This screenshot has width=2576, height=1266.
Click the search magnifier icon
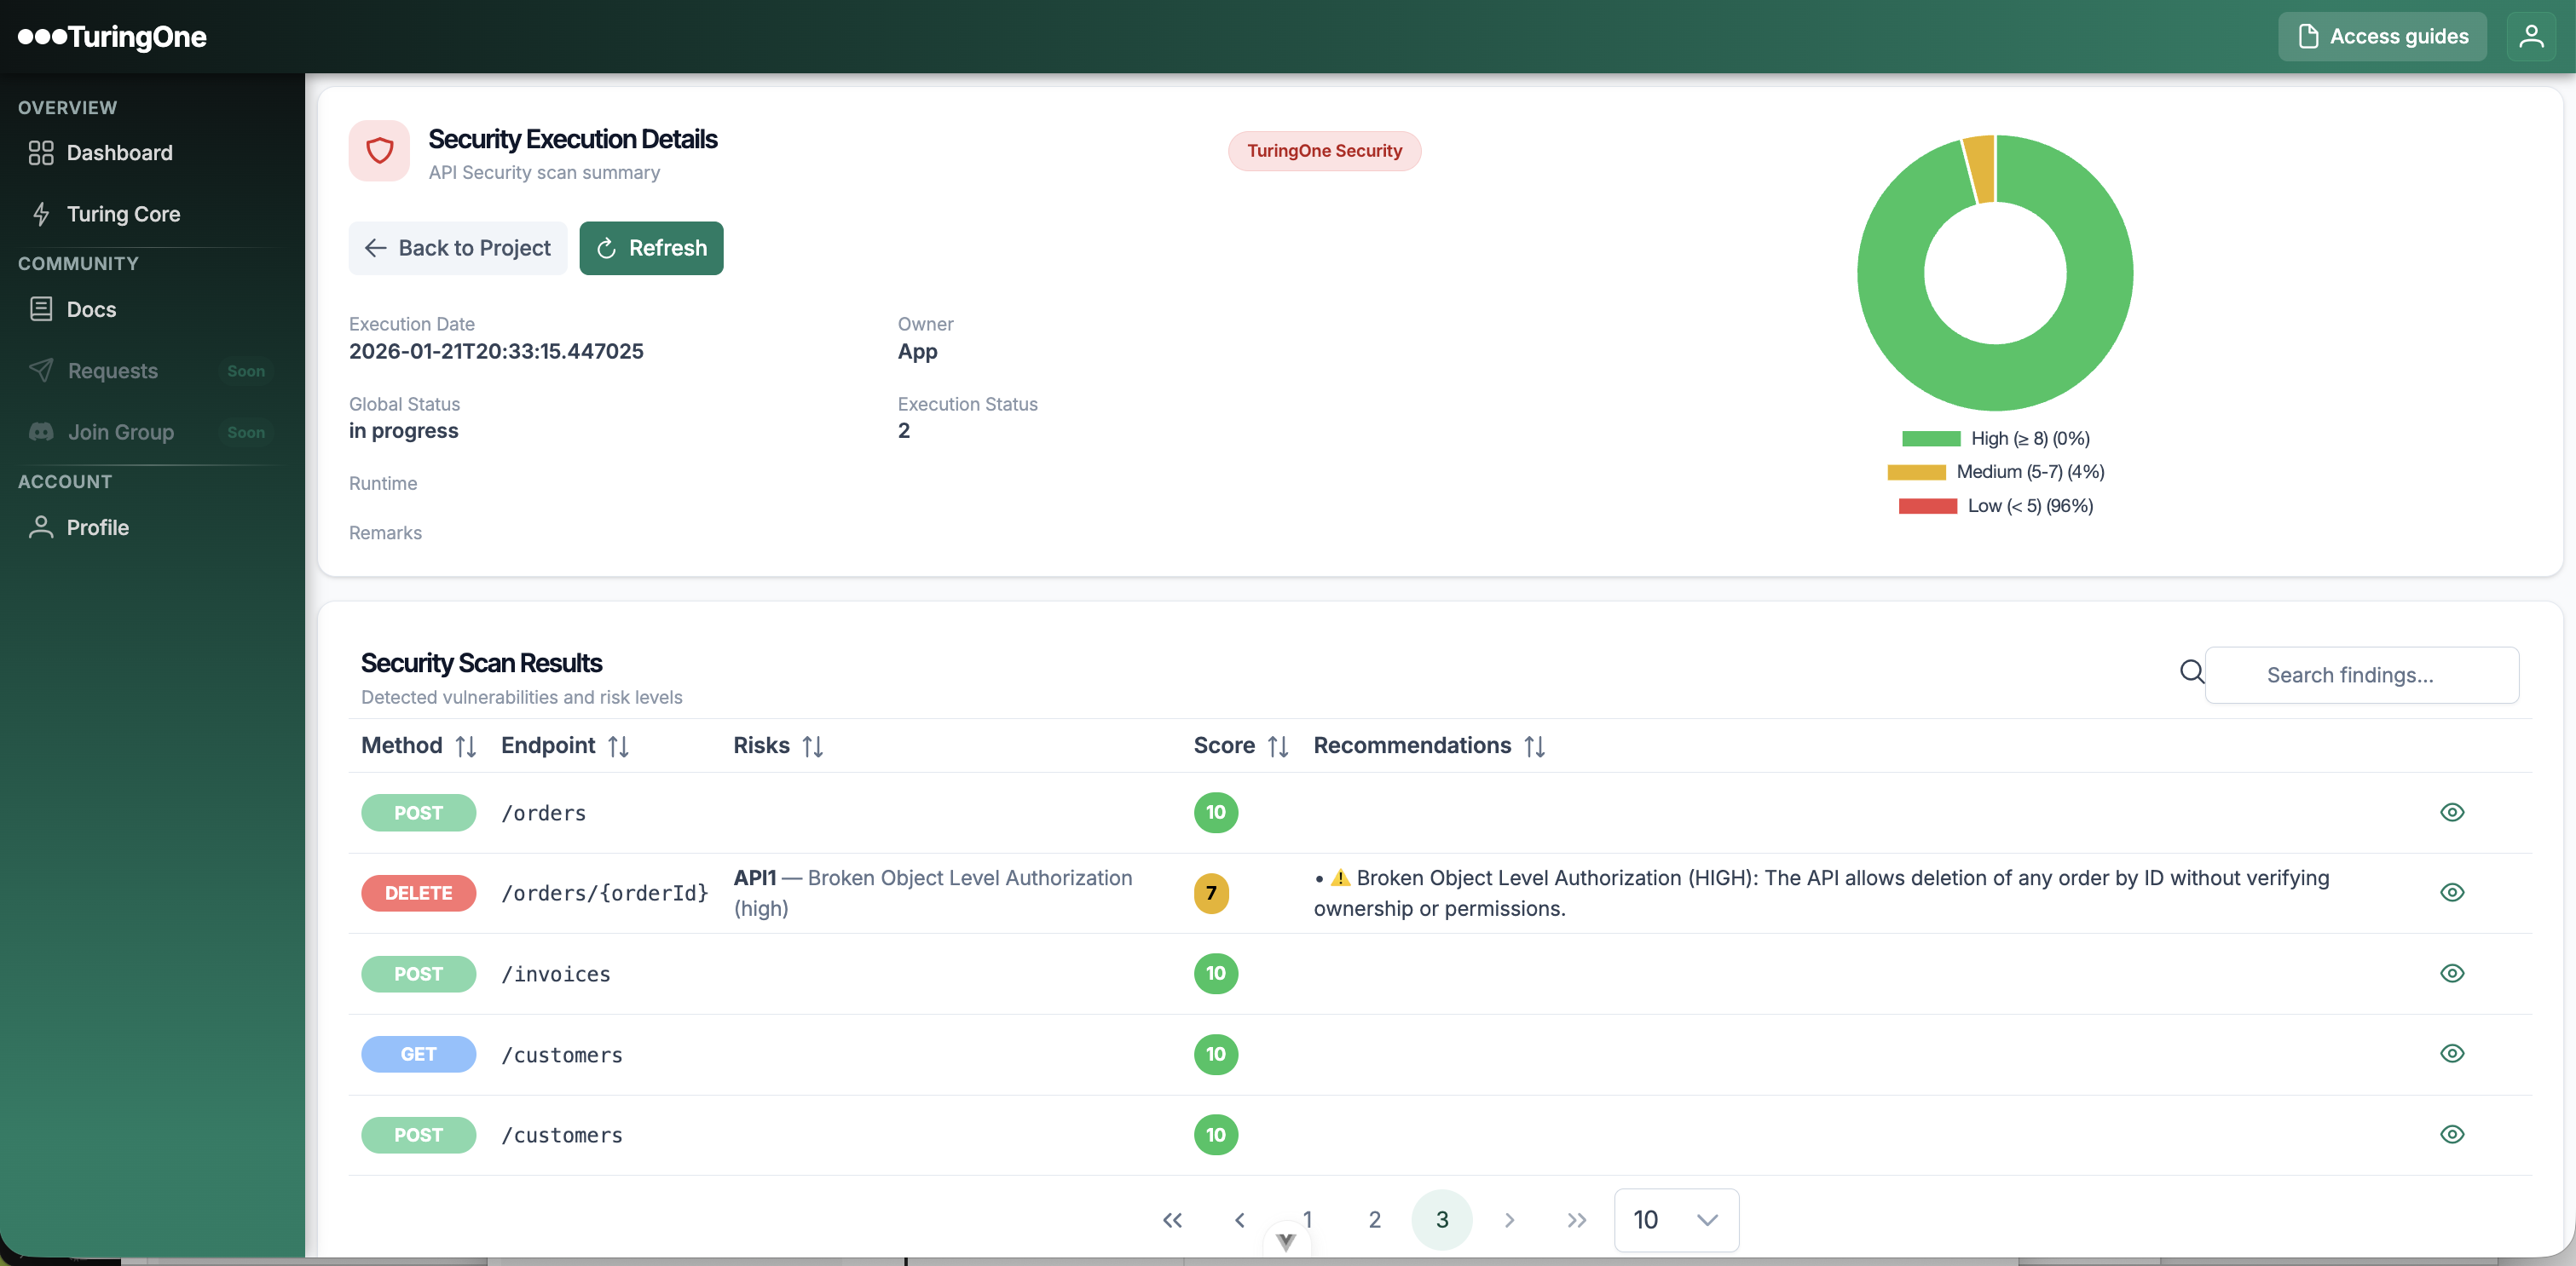pyautogui.click(x=2191, y=672)
